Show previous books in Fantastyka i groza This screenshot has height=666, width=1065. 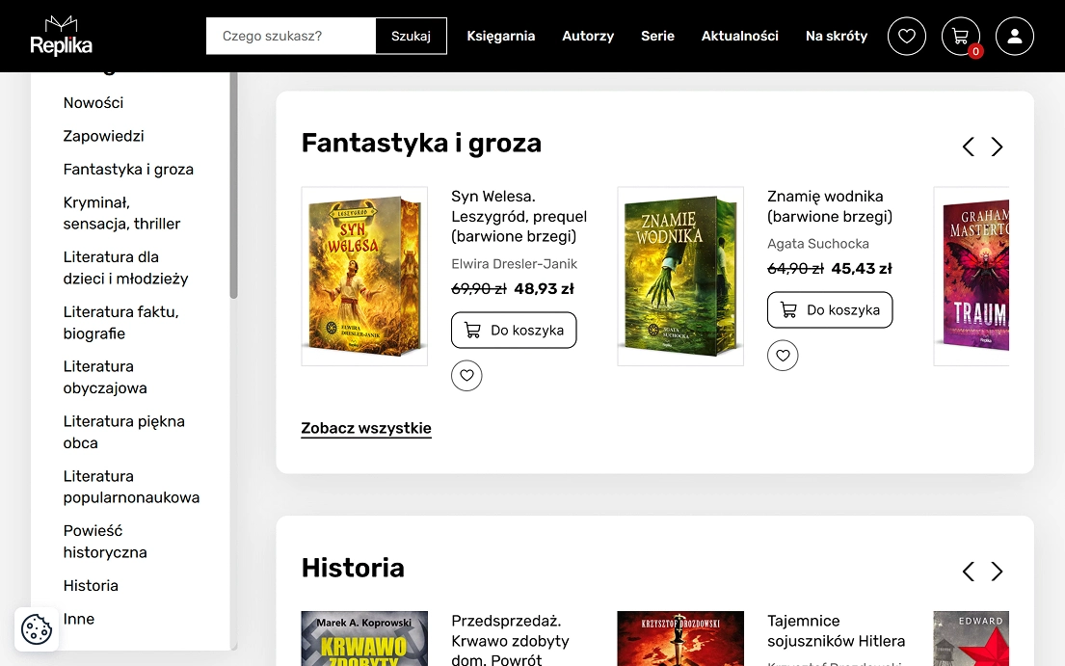click(969, 147)
